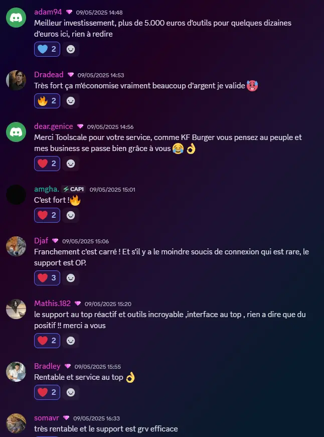Click dear.genice's green Discord avatar
324x437 pixels.
[x=16, y=132]
